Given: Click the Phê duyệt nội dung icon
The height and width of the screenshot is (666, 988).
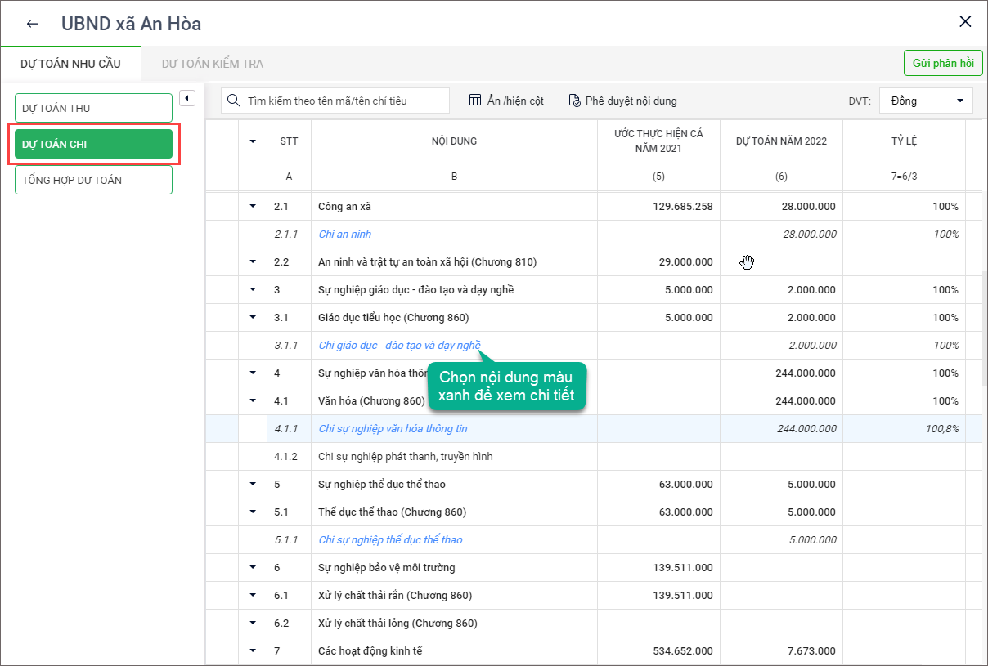Looking at the screenshot, I should pyautogui.click(x=574, y=101).
